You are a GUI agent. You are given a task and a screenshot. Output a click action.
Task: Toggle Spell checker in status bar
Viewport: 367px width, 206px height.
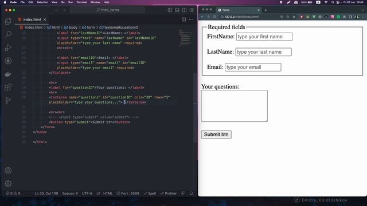(150, 193)
